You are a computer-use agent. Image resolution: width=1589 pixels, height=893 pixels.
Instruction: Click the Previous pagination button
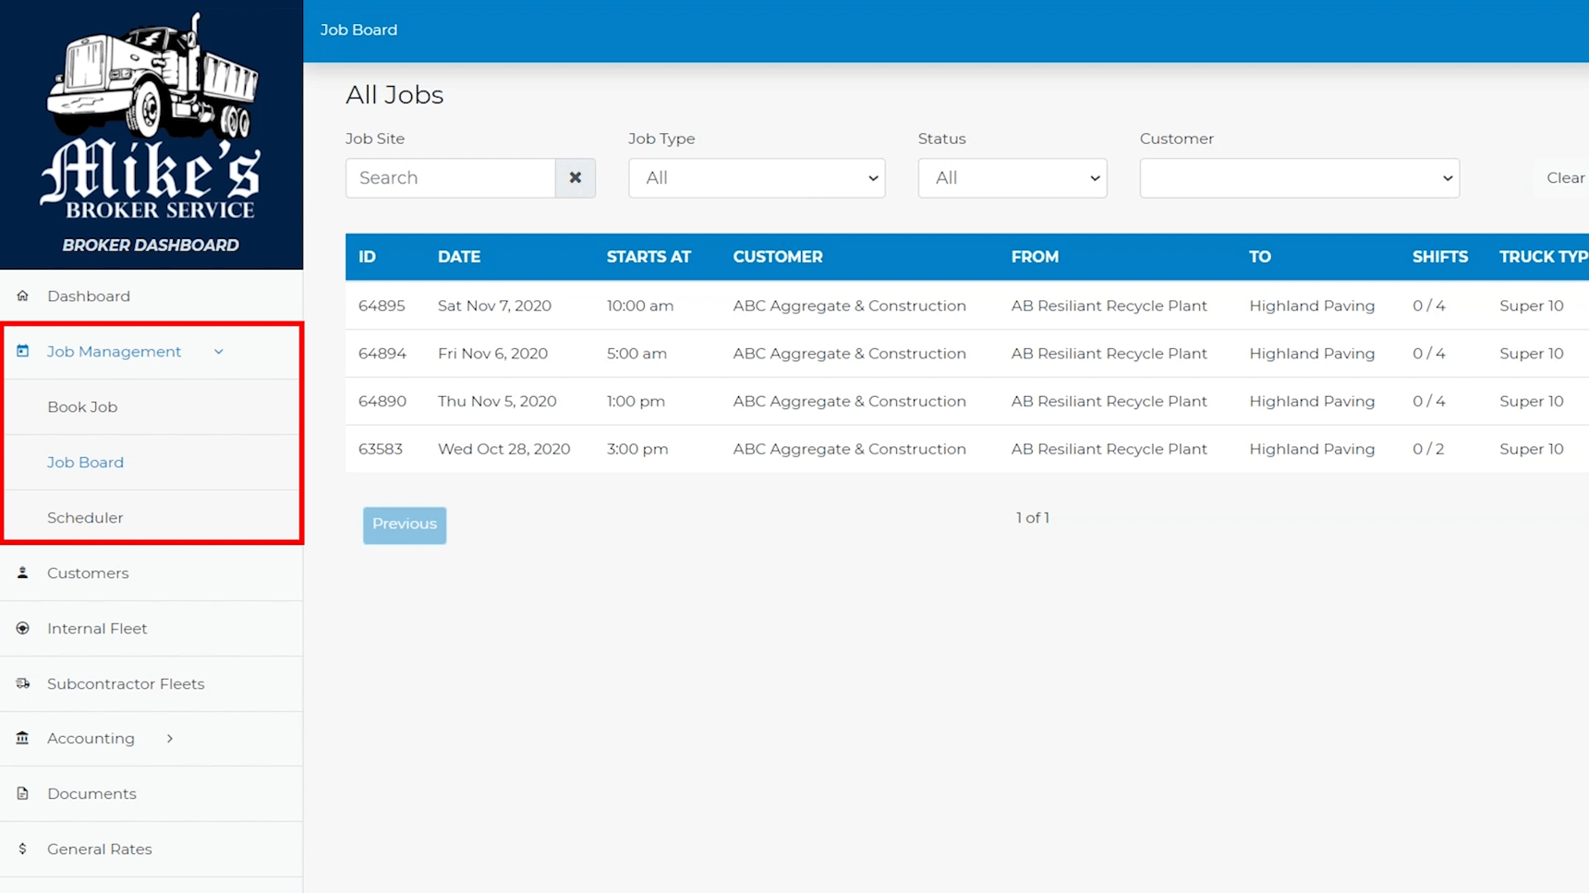404,525
